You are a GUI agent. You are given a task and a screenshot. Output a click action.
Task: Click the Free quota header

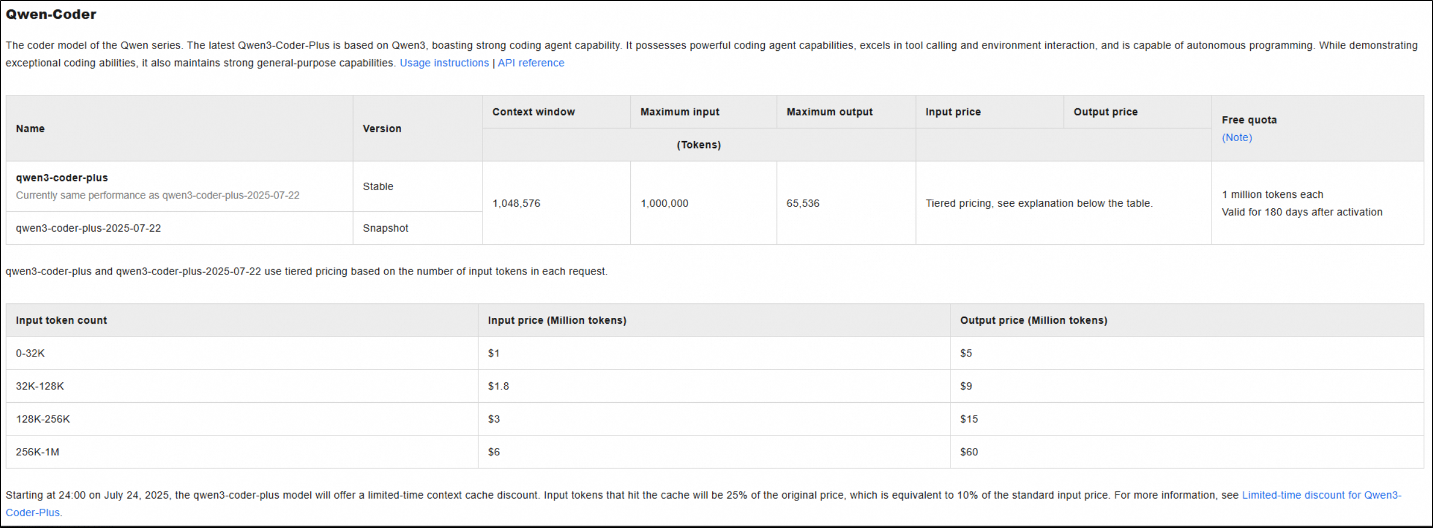pyautogui.click(x=1249, y=120)
